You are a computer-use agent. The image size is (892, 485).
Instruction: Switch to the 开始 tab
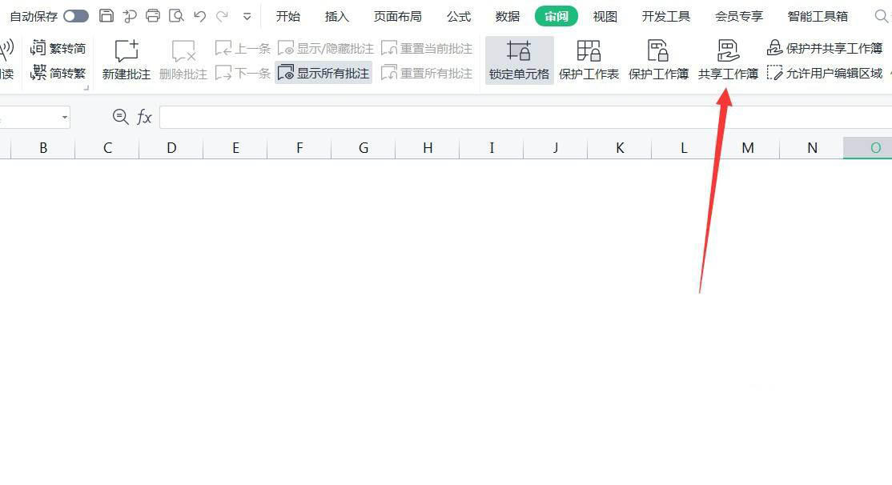[287, 17]
